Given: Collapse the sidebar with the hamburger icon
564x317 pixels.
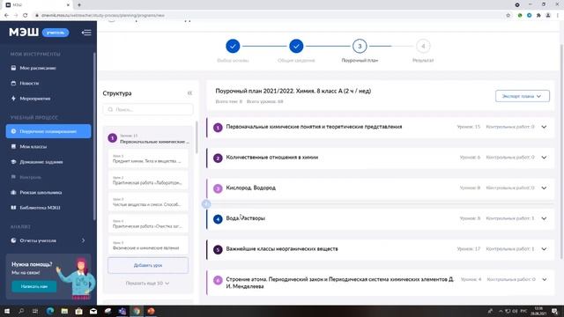Looking at the screenshot, I should (86, 33).
